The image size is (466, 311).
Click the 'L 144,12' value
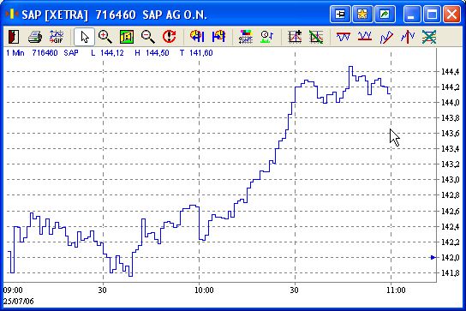(107, 53)
